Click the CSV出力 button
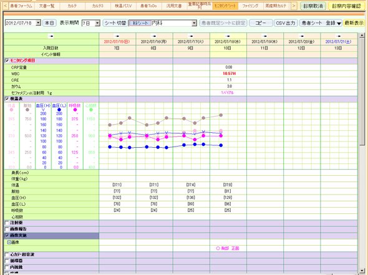The height and width of the screenshot is (275, 368). (286, 23)
